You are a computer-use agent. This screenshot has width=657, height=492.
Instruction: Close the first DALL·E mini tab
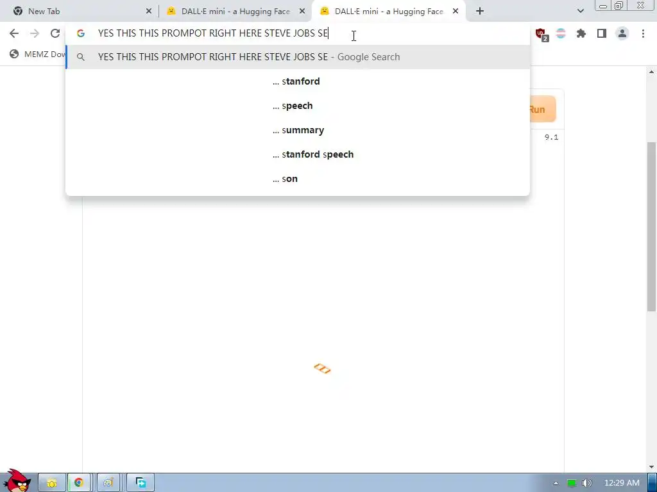pyautogui.click(x=302, y=12)
